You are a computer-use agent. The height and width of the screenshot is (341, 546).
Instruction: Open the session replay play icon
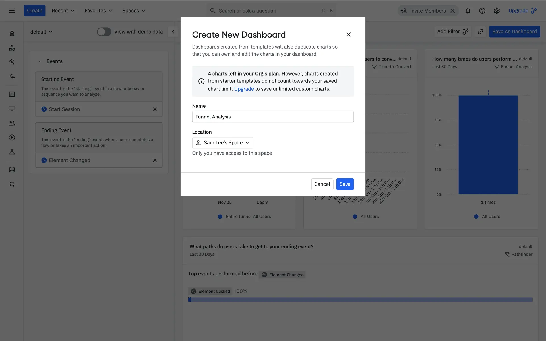pyautogui.click(x=12, y=138)
